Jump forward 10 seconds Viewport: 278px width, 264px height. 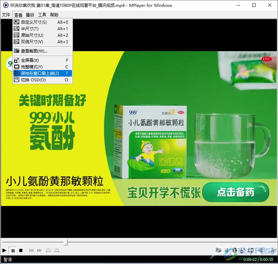57,250
